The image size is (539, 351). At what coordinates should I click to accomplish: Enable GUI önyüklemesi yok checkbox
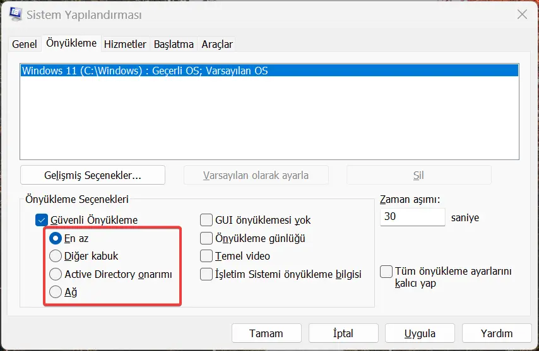[206, 220]
